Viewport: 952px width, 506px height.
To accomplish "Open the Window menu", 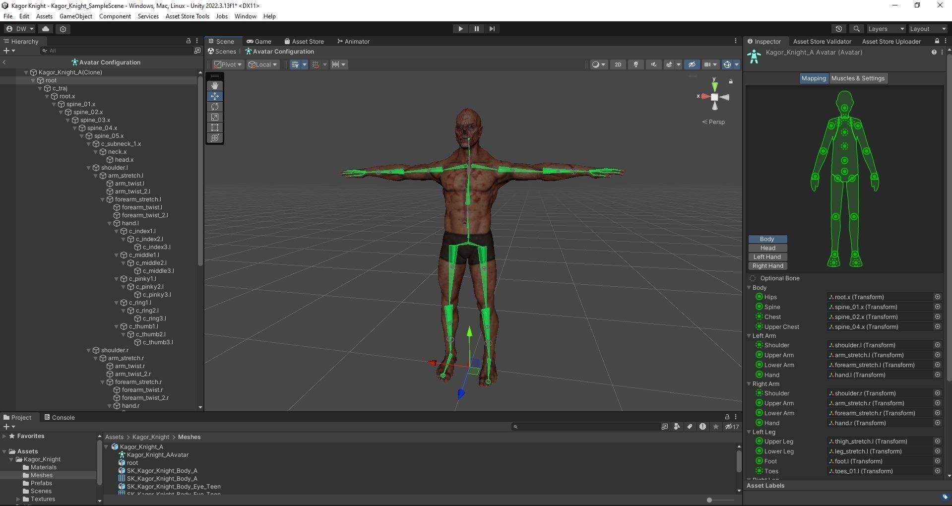I will (246, 16).
